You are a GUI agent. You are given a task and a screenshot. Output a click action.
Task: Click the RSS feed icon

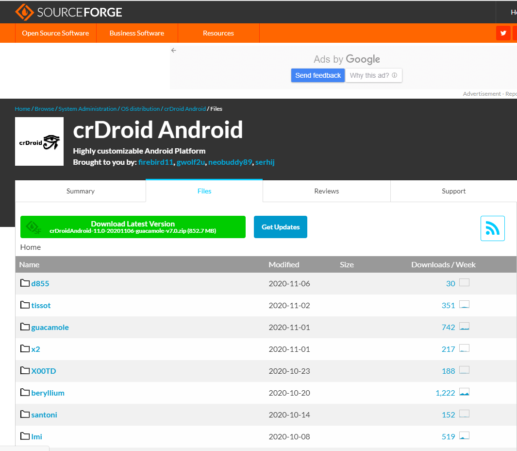coord(493,228)
